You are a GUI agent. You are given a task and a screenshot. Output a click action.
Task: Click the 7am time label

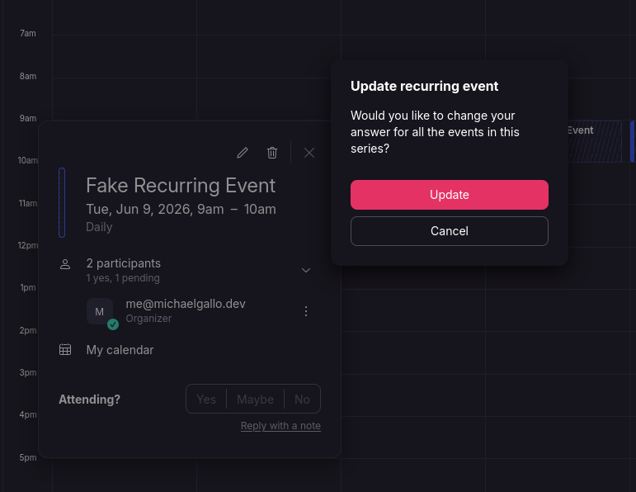click(28, 33)
